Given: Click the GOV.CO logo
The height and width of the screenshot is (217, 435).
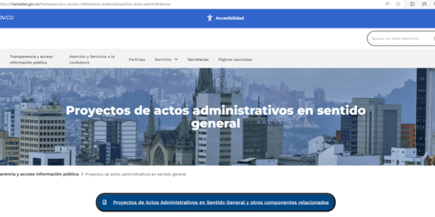Looking at the screenshot, I should (x=6, y=18).
